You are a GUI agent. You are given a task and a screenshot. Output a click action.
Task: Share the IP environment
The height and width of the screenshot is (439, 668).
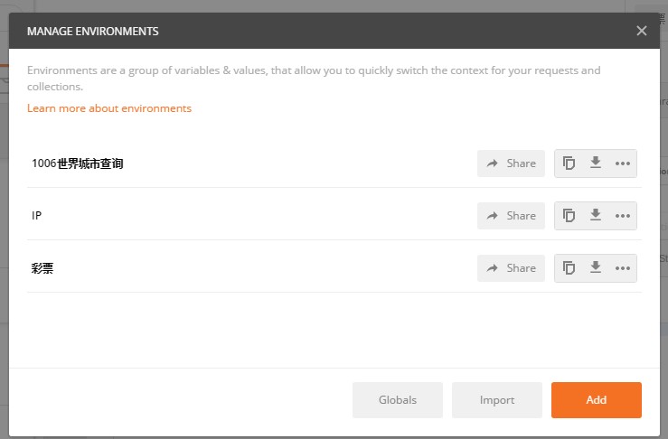(512, 216)
